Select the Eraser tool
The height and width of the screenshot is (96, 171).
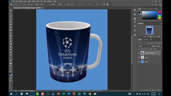[11, 41]
